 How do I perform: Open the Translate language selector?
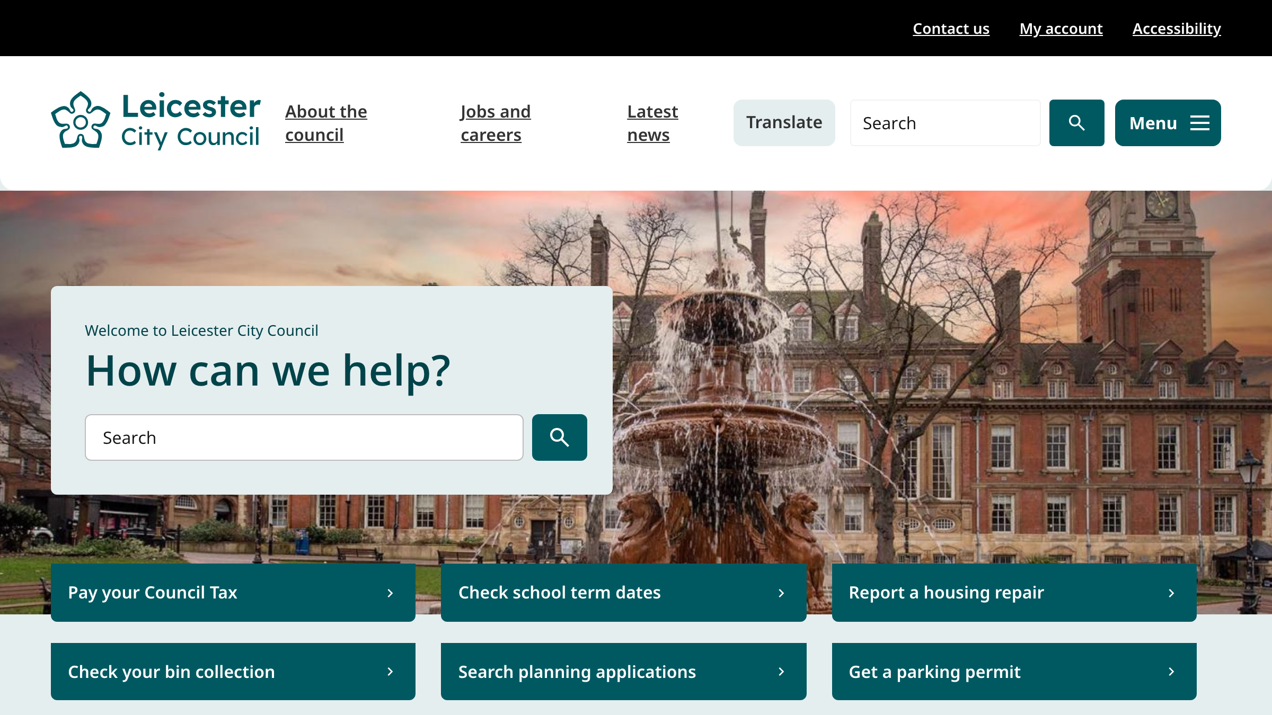click(784, 123)
